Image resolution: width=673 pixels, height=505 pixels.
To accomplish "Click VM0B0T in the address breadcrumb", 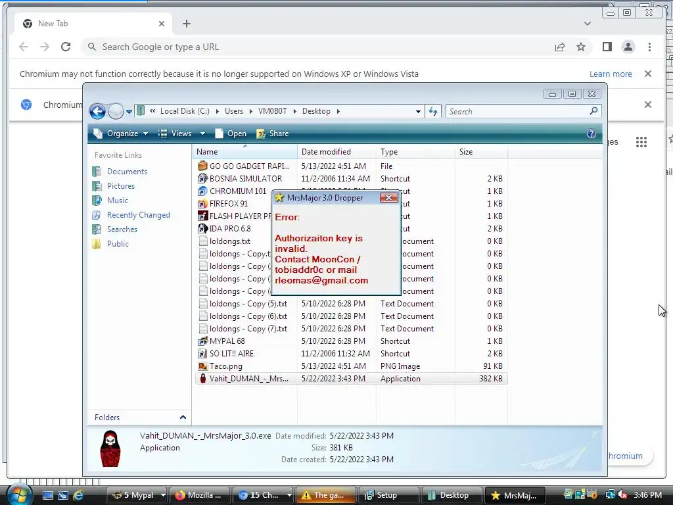I will [273, 111].
